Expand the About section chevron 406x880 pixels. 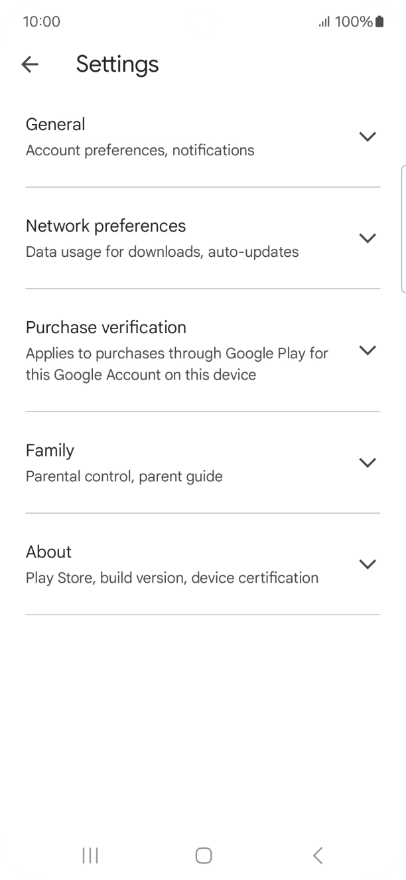(x=367, y=564)
